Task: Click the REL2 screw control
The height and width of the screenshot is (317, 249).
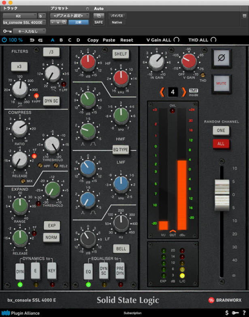Action: pos(56,166)
